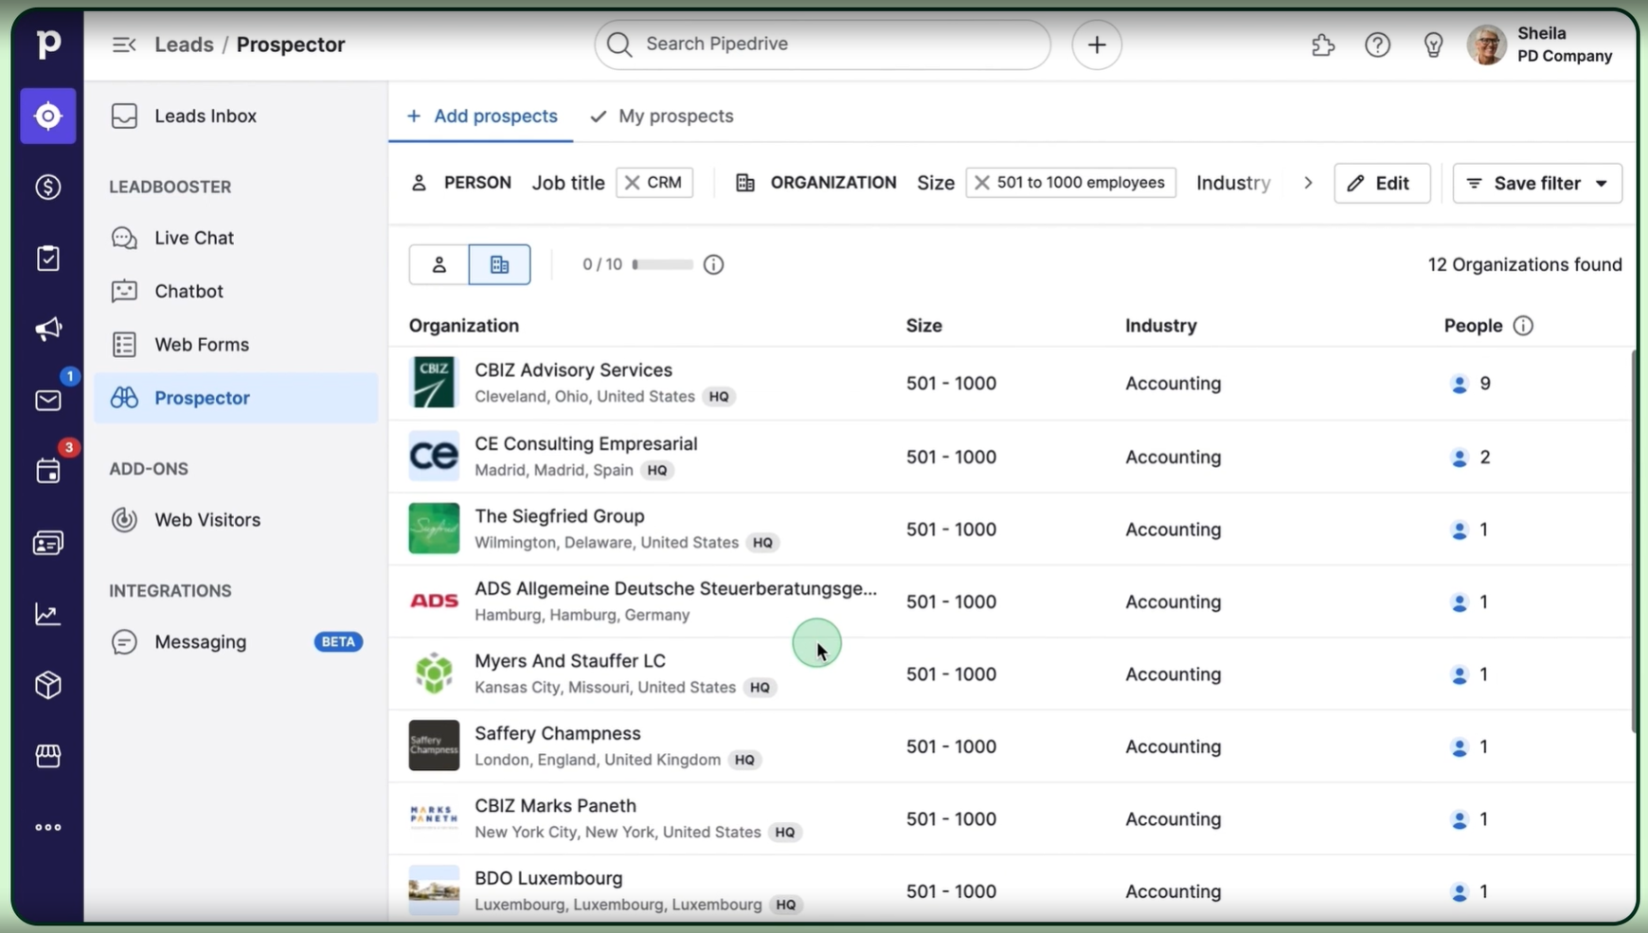Open The Siegfried Group organization row
The image size is (1648, 933).
pos(1012,529)
